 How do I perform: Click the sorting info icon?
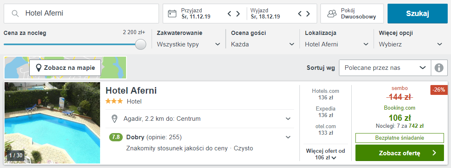[x=439, y=68]
